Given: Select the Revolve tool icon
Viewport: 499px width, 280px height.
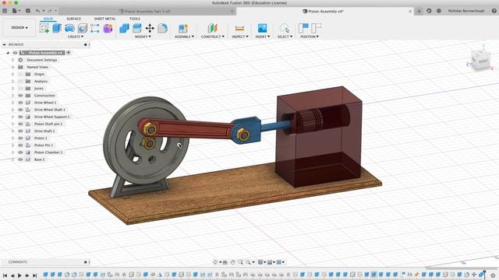Looking at the screenshot, I should 69,29.
